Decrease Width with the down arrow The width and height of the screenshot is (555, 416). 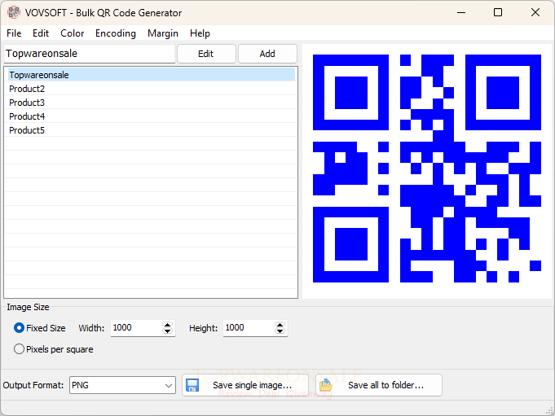167,331
